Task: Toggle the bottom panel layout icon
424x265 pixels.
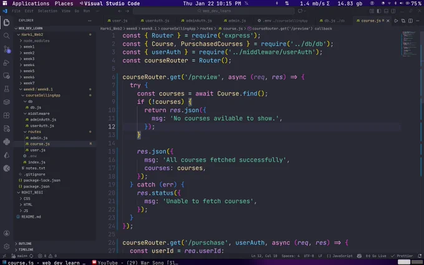Action: (386, 11)
